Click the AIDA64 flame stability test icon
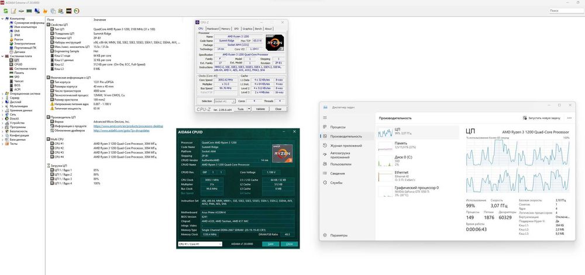This screenshot has height=275, width=585. coord(45,11)
